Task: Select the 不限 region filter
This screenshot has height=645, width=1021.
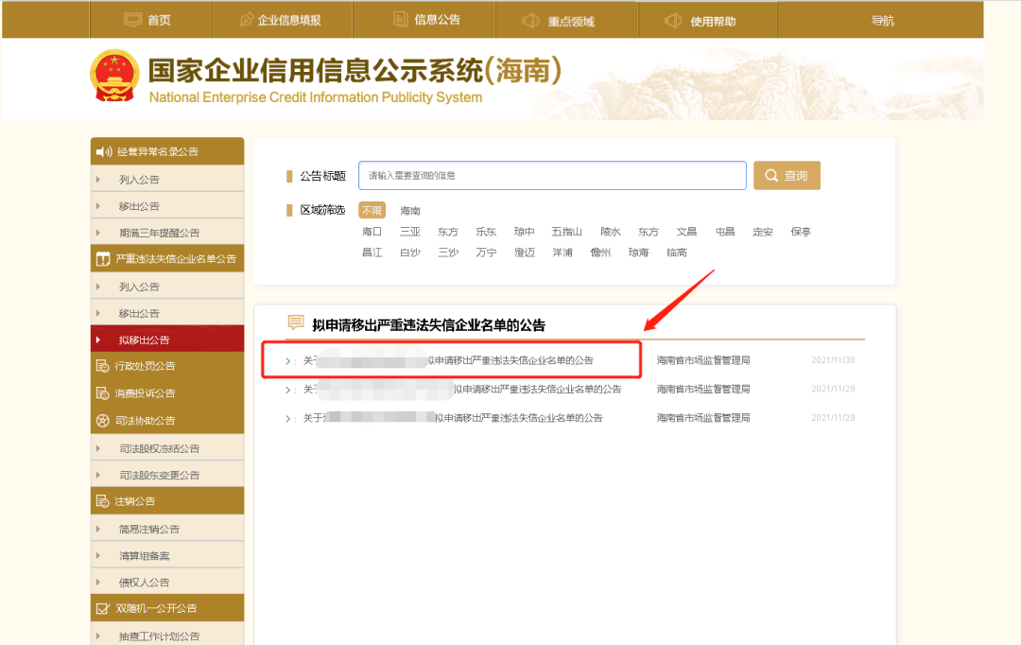Action: (x=372, y=210)
